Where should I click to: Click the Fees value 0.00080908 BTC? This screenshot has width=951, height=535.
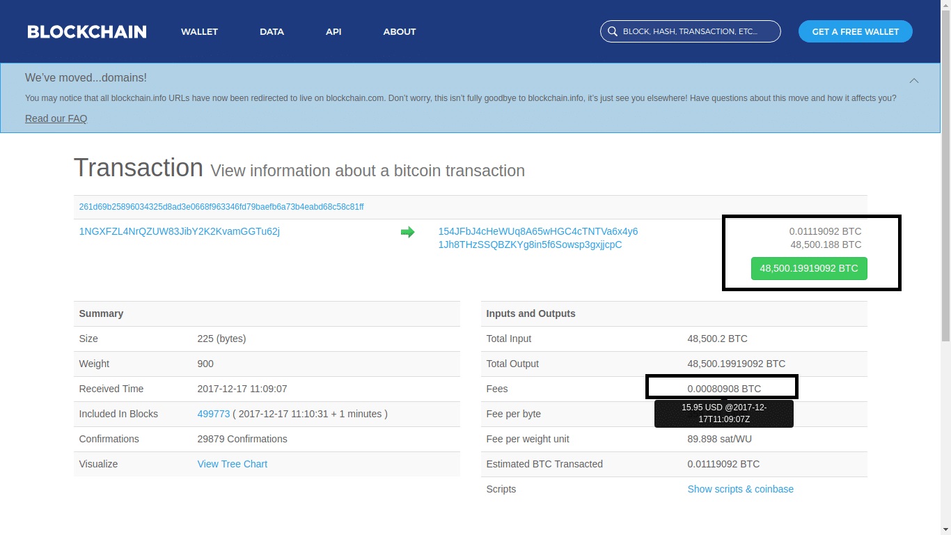[x=725, y=389]
